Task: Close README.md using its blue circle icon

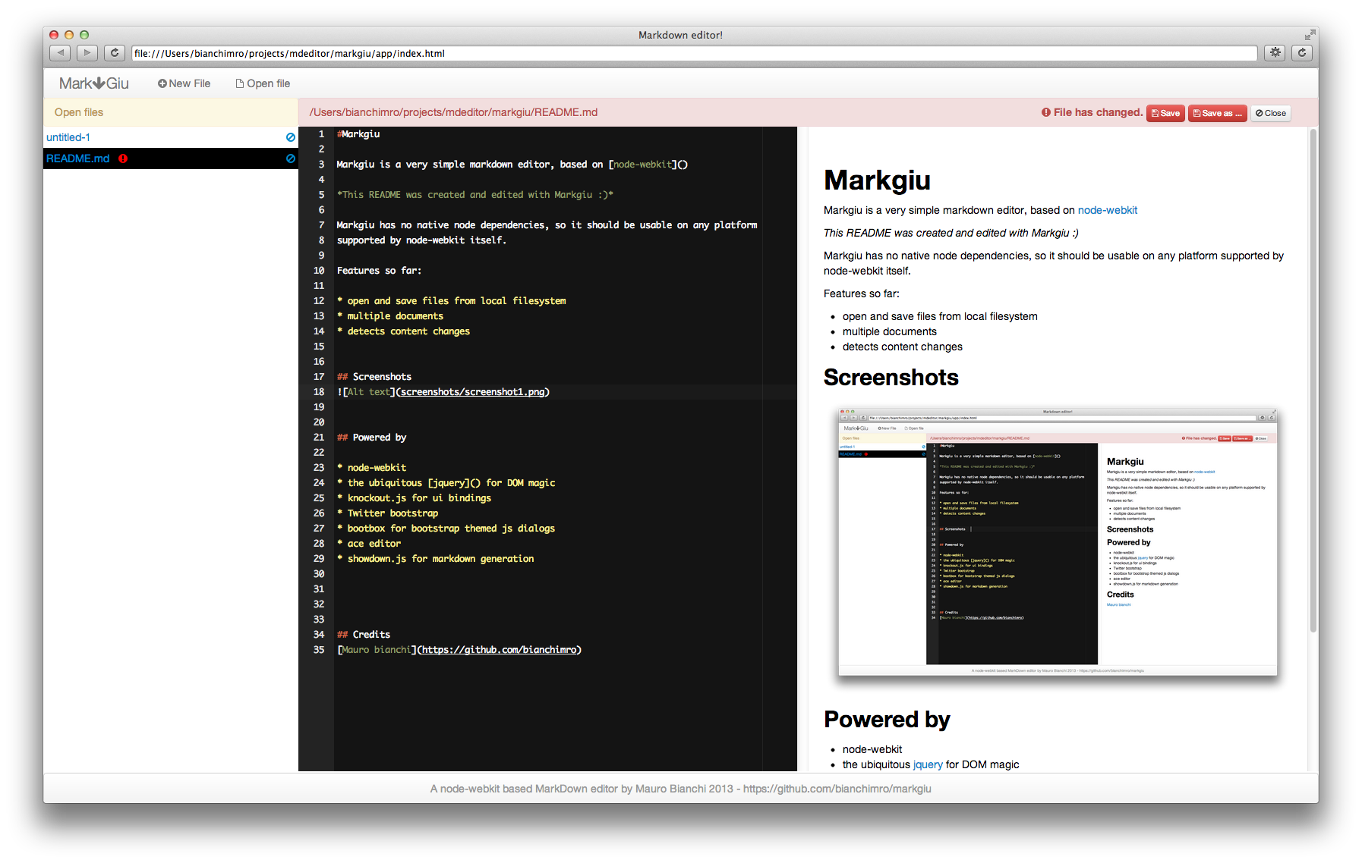Action: click(290, 158)
